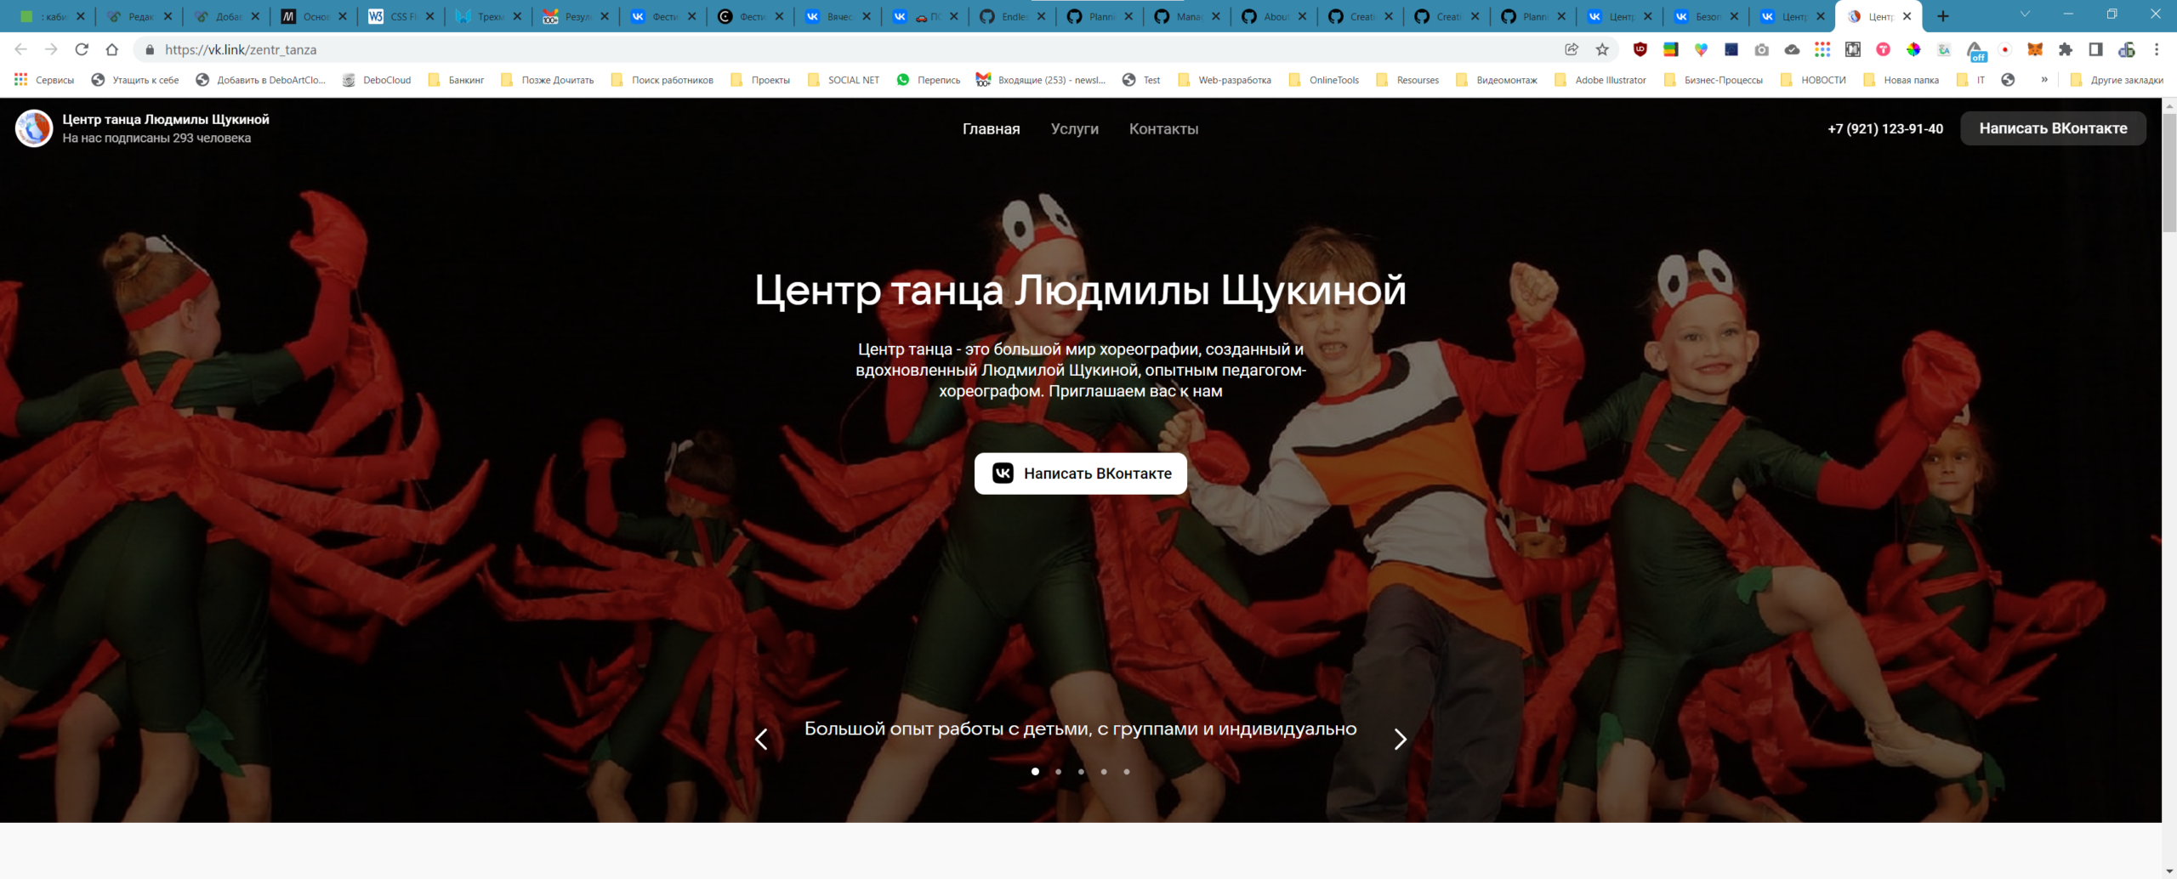This screenshot has width=2177, height=879.
Task: Open SOCIAL NET bookmarks folder
Action: 844,80
